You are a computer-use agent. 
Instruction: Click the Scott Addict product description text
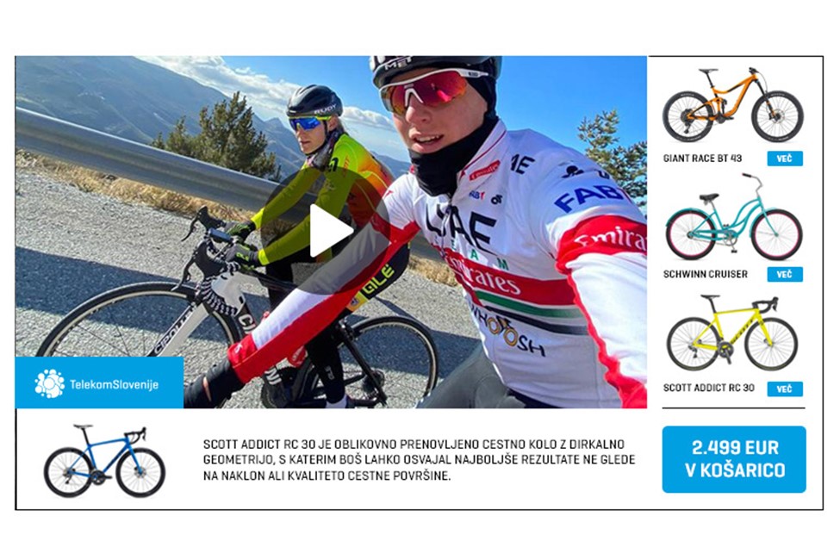point(419,460)
